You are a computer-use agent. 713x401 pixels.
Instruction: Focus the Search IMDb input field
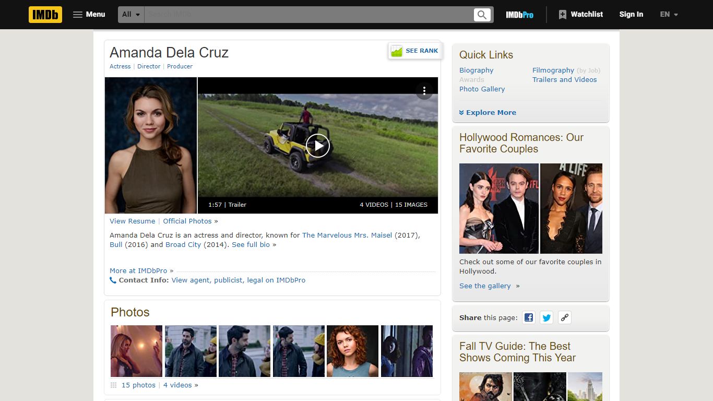(x=308, y=15)
